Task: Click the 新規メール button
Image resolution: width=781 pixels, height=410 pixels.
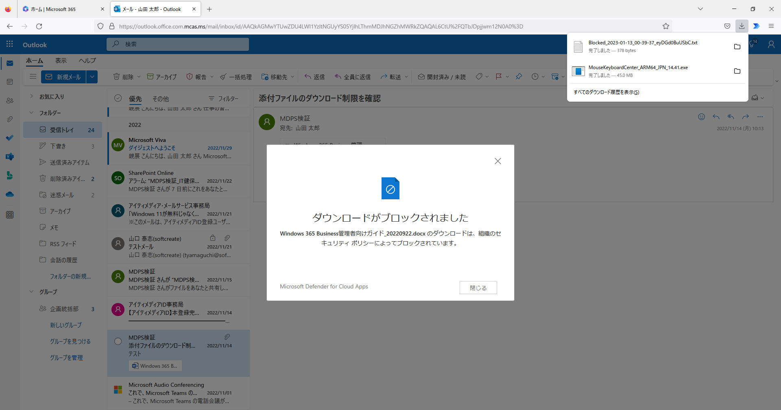Action: click(63, 77)
